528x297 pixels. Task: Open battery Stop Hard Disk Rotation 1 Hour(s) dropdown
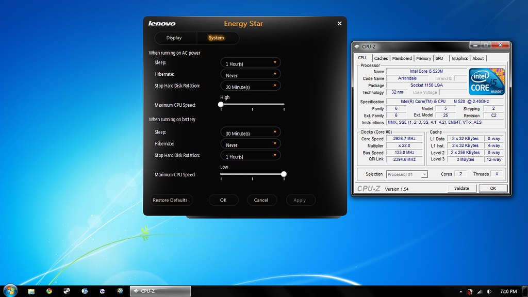pyautogui.click(x=251, y=156)
